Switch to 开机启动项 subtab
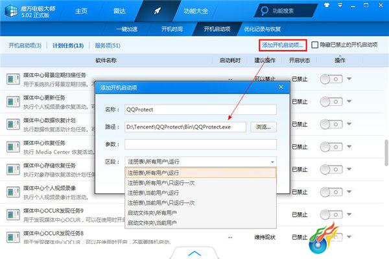The width and height of the screenshot is (389, 259). pyautogui.click(x=217, y=29)
